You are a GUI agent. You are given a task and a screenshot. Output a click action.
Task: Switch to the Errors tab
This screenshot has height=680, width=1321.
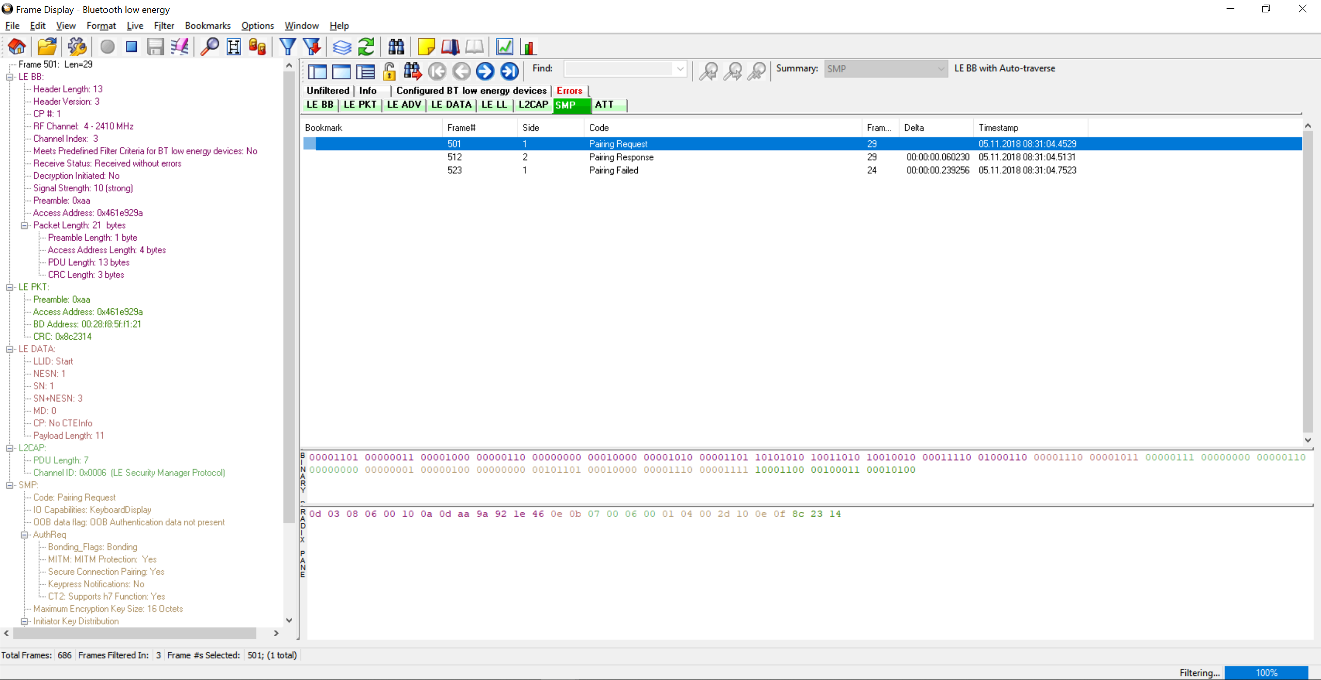[x=570, y=91]
